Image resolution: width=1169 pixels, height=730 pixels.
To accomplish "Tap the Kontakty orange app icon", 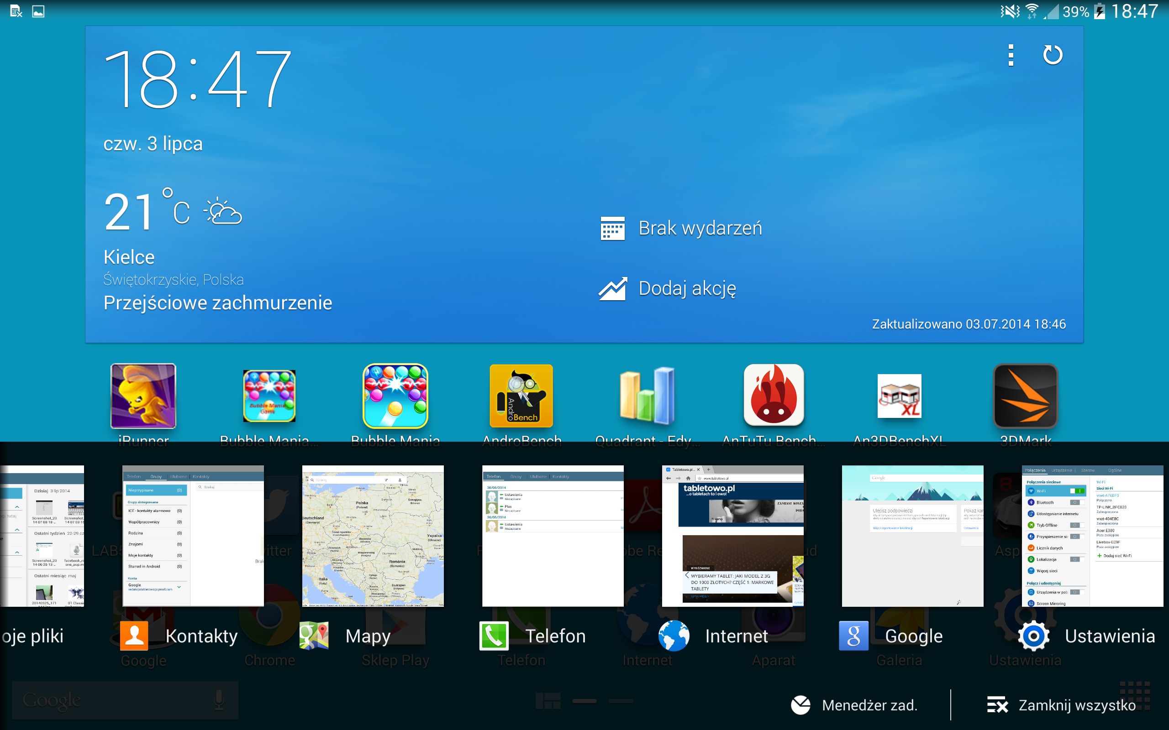I will 134,636.
